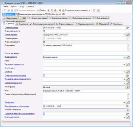The height and width of the screenshot is (127, 133).
Task: Click the last toolbar icon with refresh arrows
Action: click(x=98, y=10)
